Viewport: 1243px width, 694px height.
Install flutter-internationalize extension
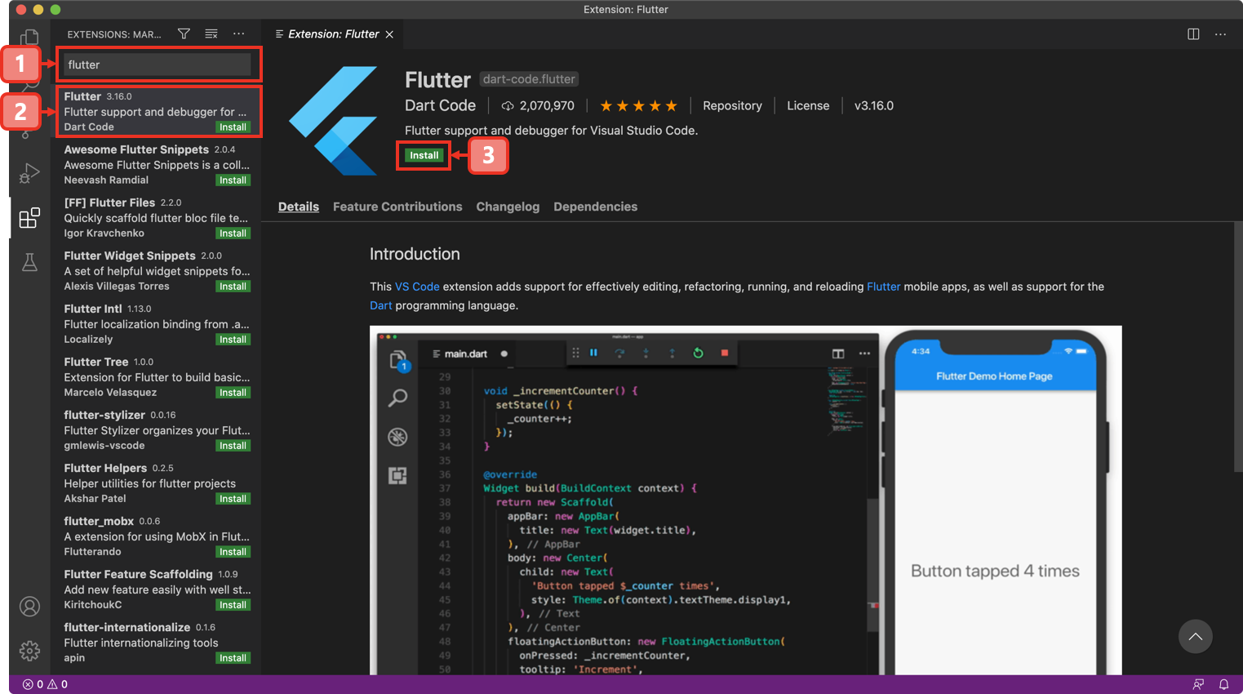click(x=233, y=657)
